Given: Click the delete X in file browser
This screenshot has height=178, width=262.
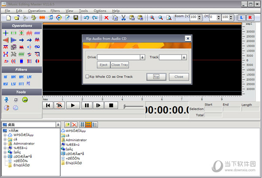Looking at the screenshot, I should [x=74, y=124].
